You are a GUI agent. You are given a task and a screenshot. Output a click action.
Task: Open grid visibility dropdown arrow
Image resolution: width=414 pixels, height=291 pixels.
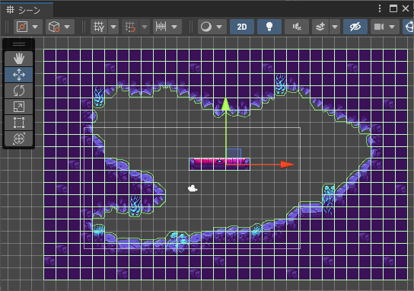113,27
